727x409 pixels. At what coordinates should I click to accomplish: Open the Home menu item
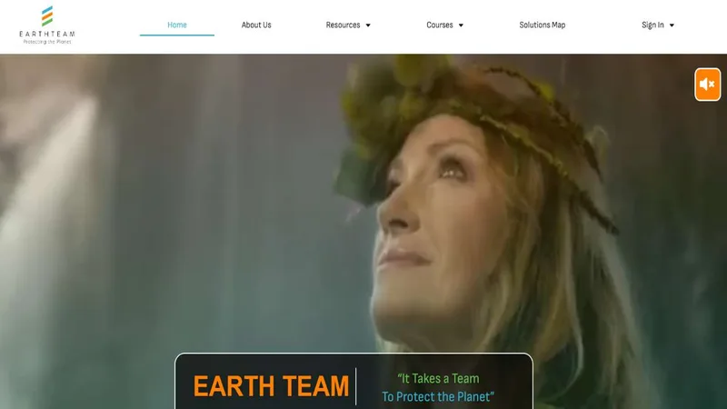tap(177, 25)
